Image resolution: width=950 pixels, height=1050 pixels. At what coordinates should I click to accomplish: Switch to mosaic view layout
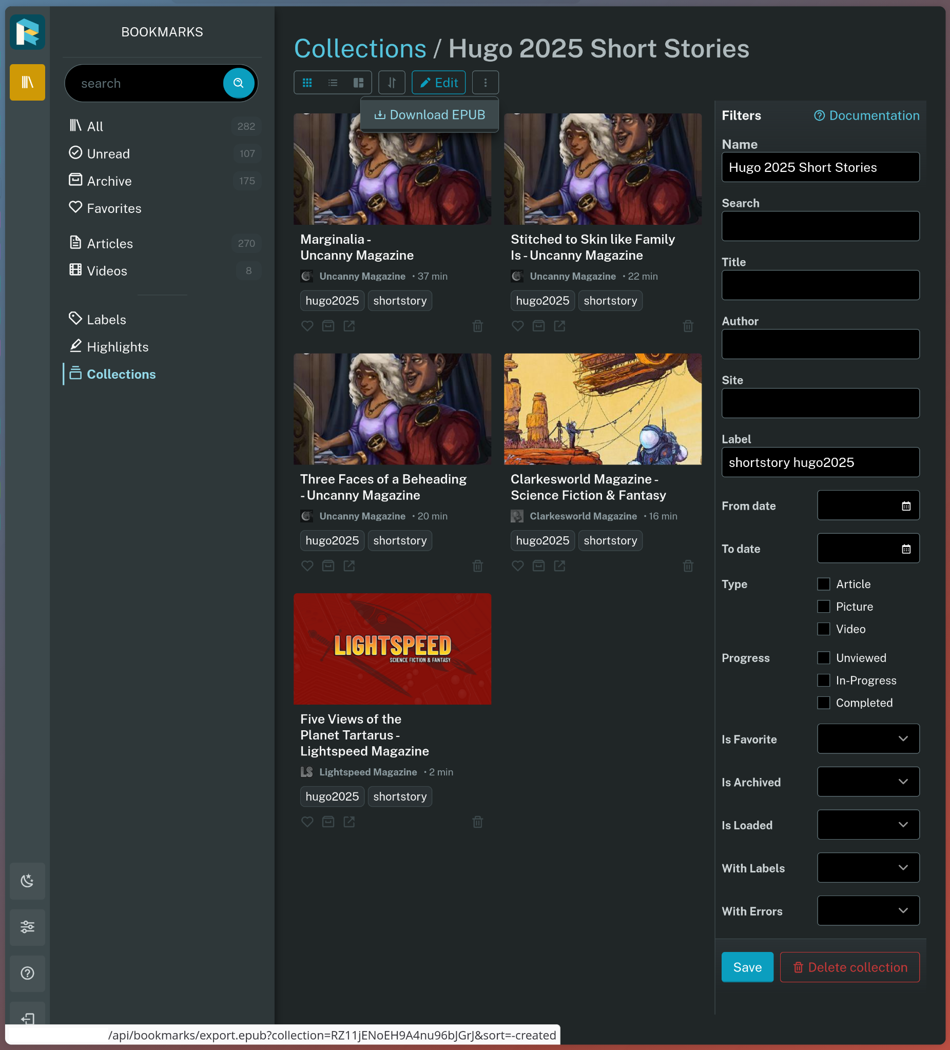coord(358,83)
